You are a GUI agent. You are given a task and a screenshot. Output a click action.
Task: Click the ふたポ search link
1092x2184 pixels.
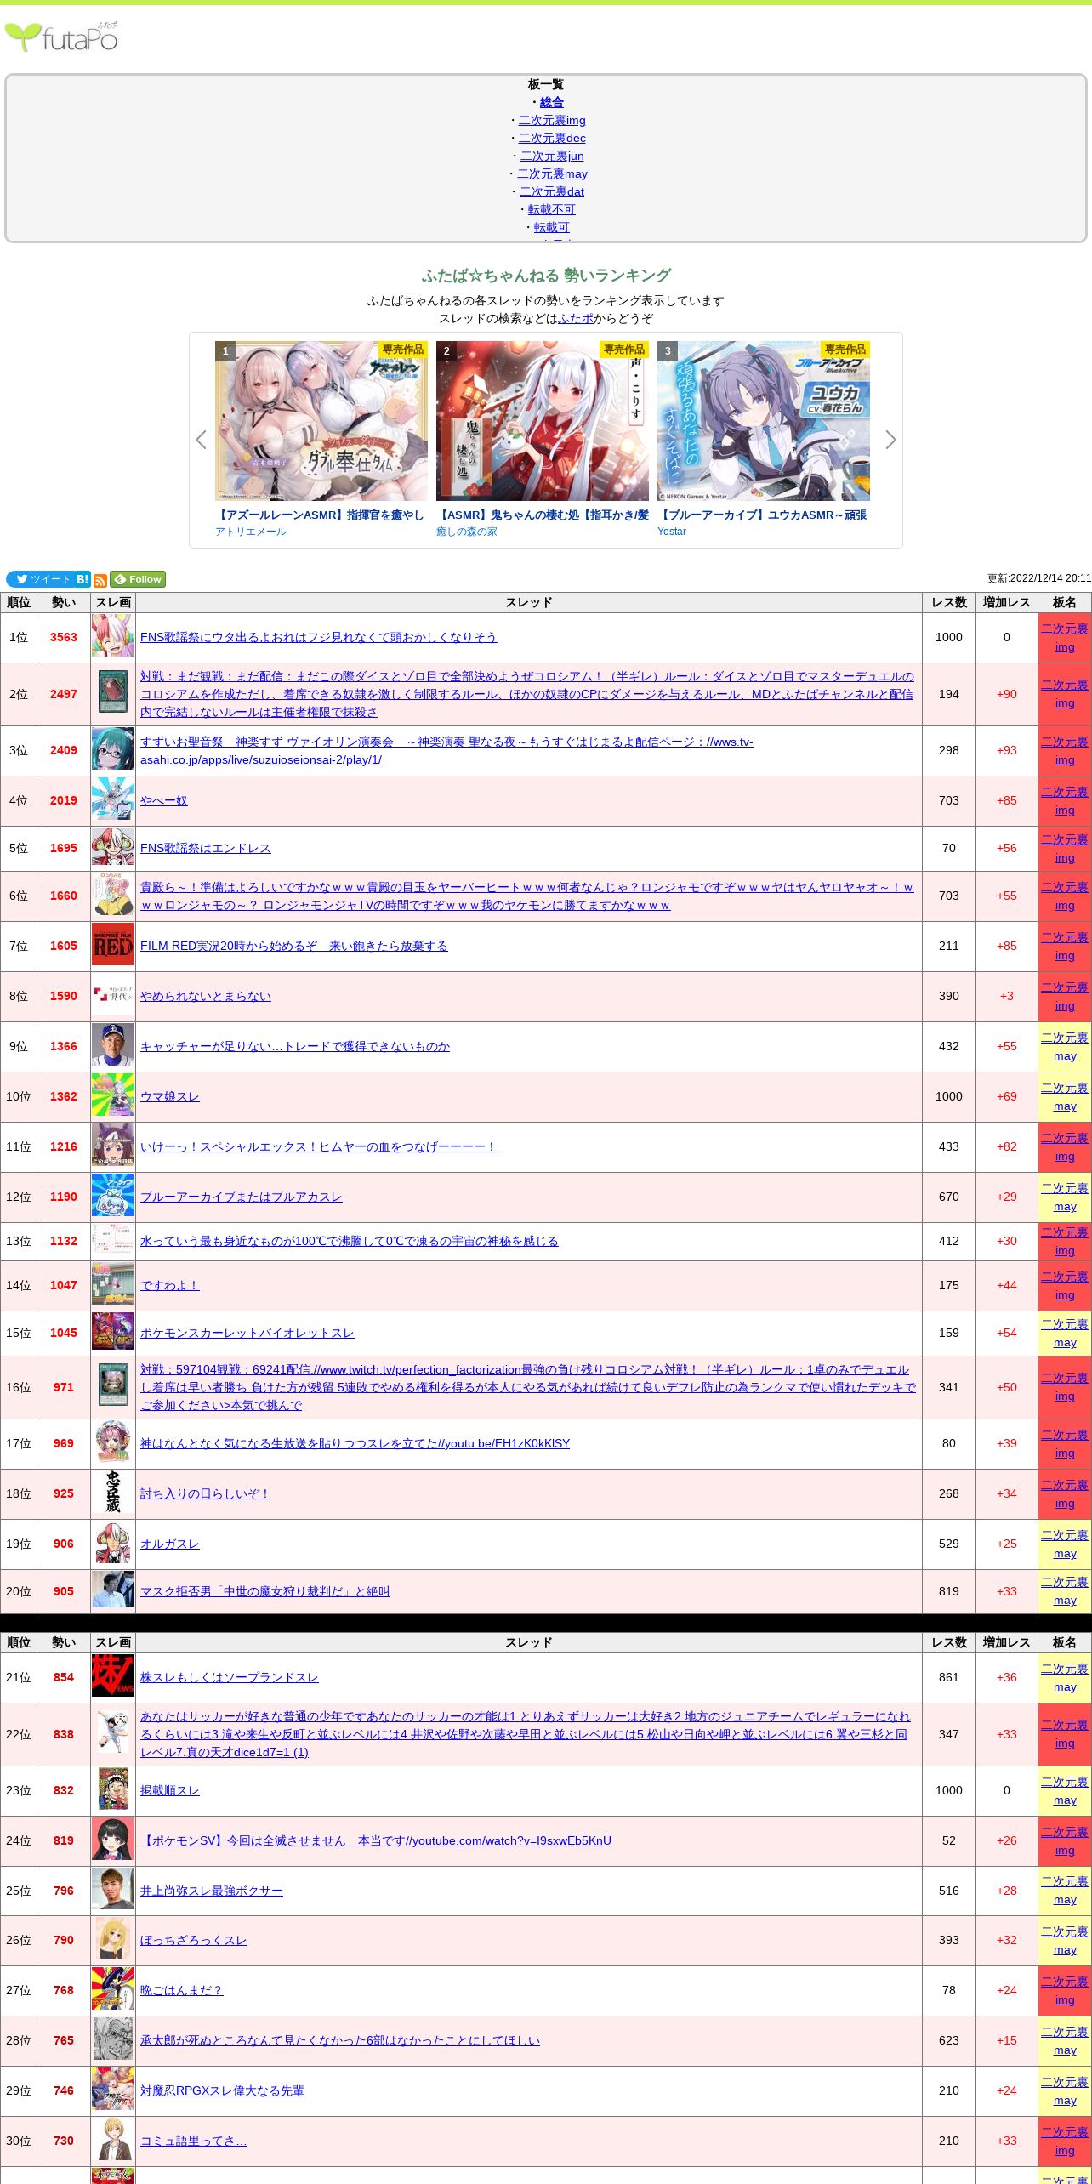[576, 318]
